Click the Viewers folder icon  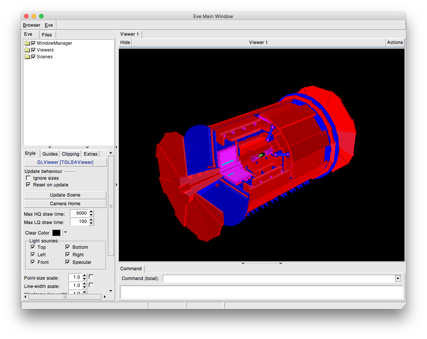click(x=27, y=50)
